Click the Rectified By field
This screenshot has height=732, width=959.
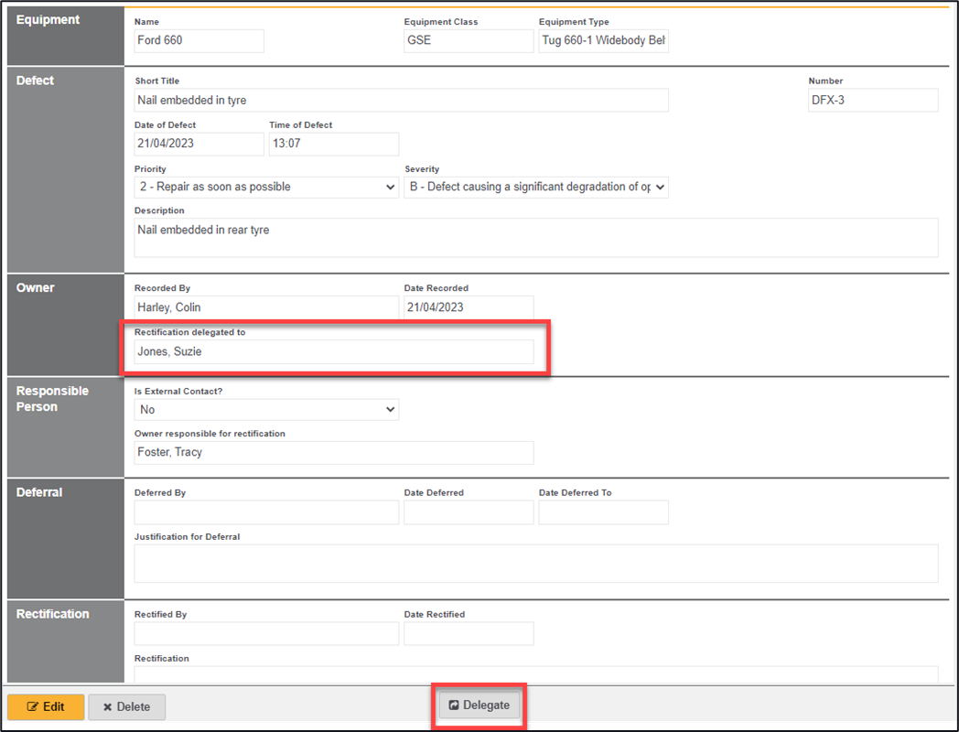(x=266, y=634)
